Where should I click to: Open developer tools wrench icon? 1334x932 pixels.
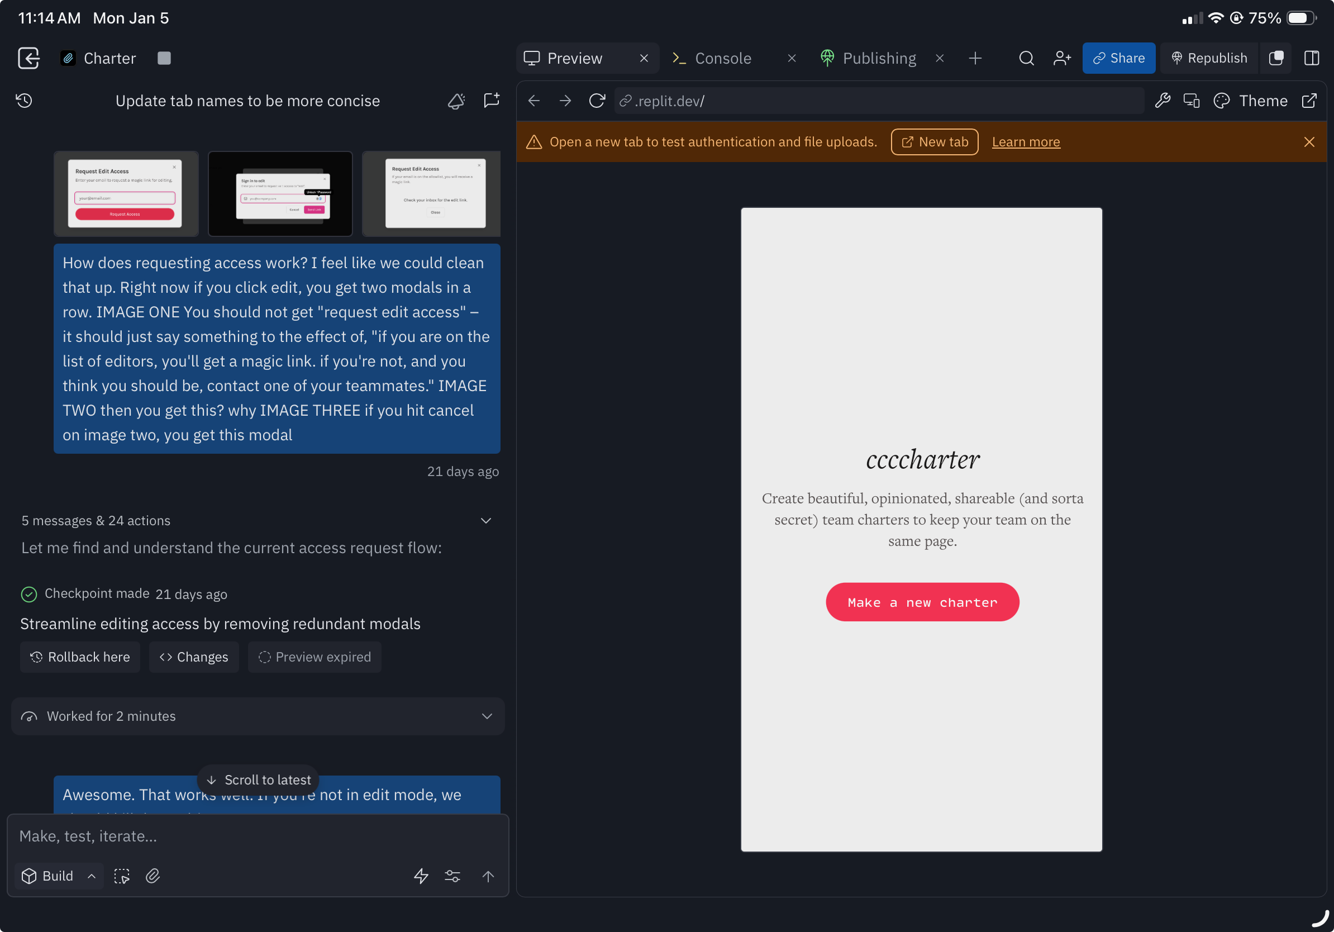pos(1163,101)
